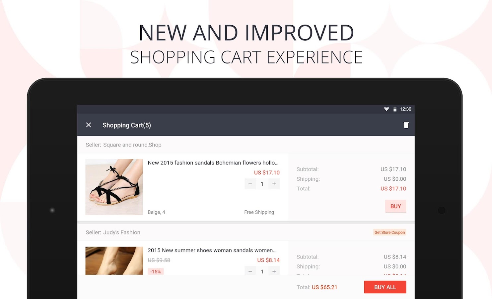
Task: Tap the trash delete icon
Action: click(406, 125)
